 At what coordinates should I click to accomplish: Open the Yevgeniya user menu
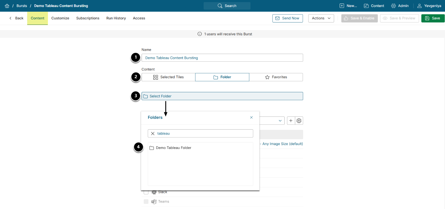point(429,6)
